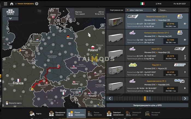Click the urgency arrow on Мед job
This screenshot has height=119, width=191.
(185, 72)
